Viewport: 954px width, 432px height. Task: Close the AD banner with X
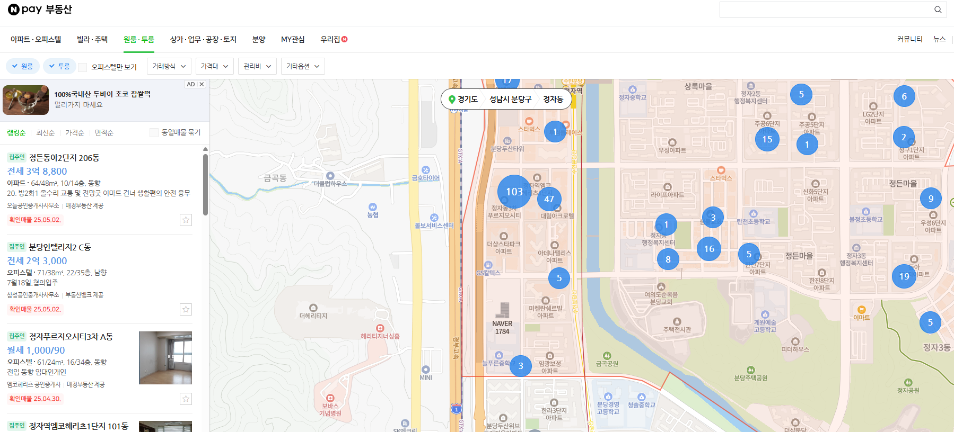point(202,84)
